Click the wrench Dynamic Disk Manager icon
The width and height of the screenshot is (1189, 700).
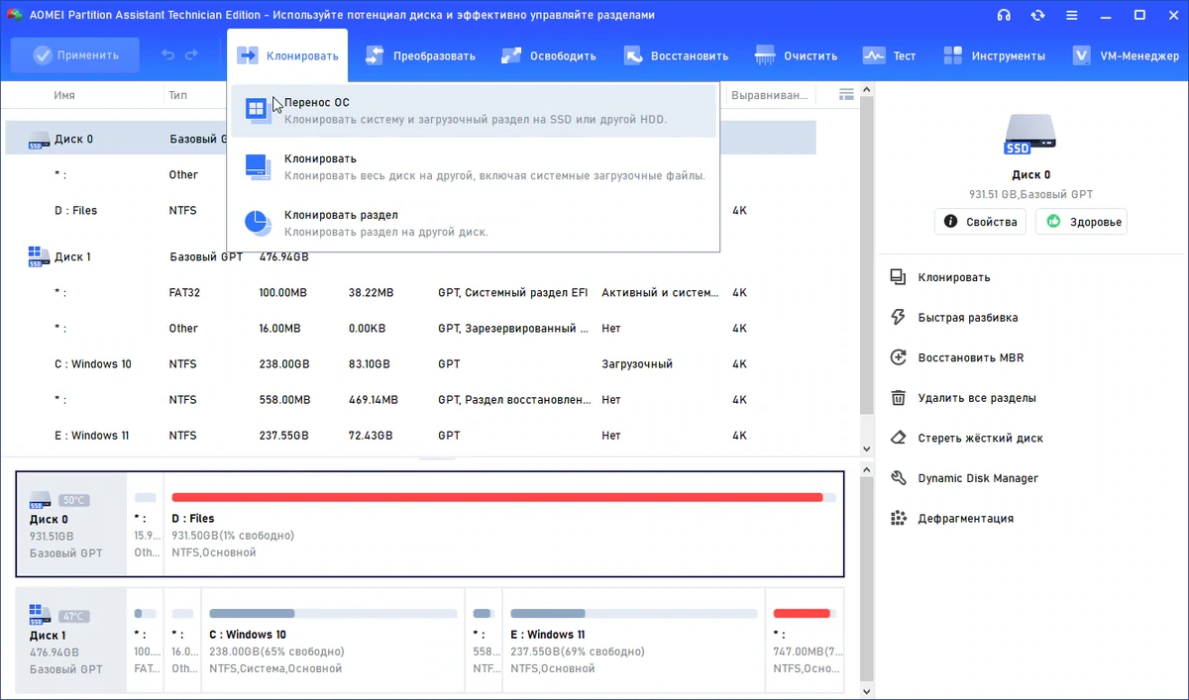click(898, 478)
